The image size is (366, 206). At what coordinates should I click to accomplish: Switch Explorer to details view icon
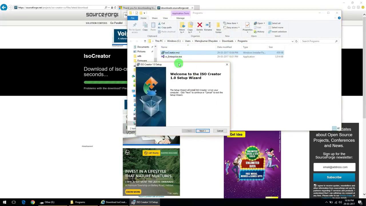[x=334, y=128]
